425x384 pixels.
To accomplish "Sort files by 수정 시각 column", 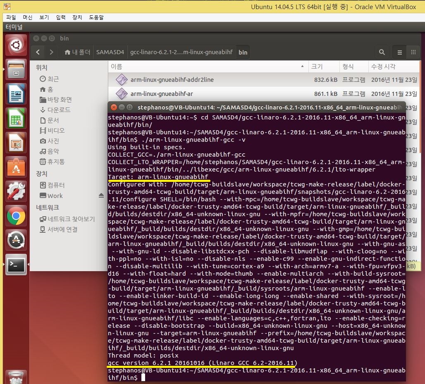I will (383, 67).
